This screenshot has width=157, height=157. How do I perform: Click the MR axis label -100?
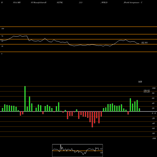[154, 138]
